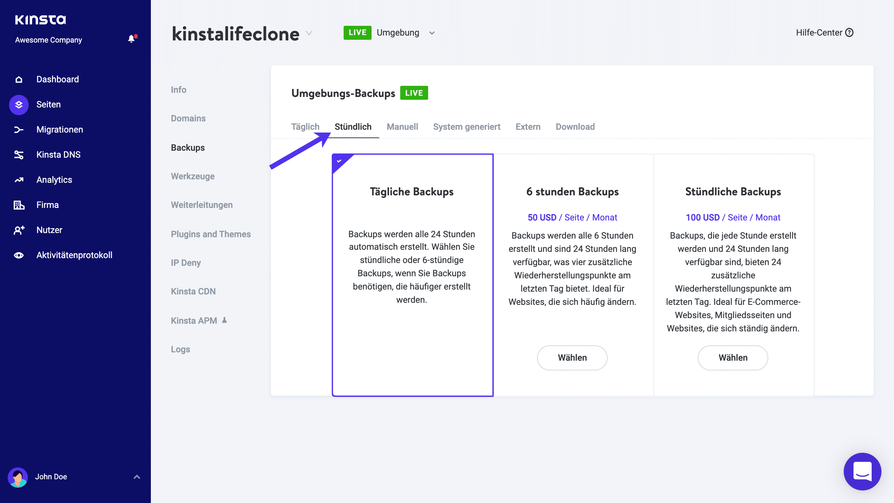894x503 pixels.
Task: View the Aktivitätenprotokoll
Action: pos(74,255)
